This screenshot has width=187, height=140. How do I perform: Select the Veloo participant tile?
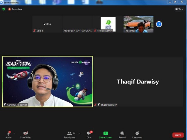pos(47,24)
